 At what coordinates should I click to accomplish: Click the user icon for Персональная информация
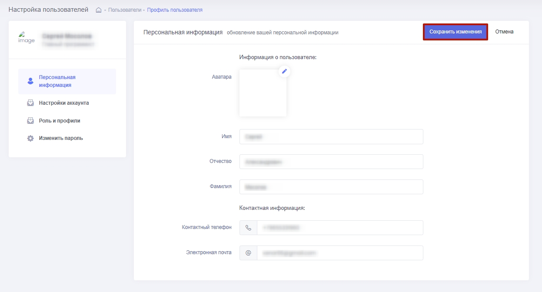pyautogui.click(x=30, y=81)
